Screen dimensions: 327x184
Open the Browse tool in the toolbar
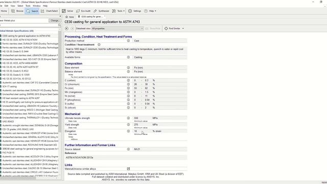point(17,11)
